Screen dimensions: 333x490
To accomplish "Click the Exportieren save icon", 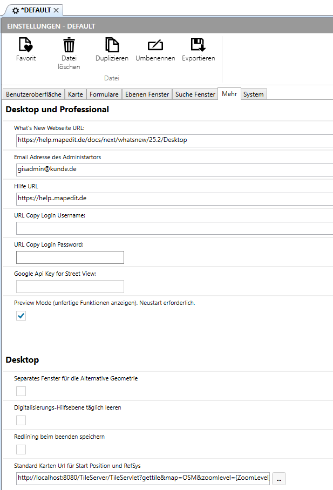I will coord(198,45).
